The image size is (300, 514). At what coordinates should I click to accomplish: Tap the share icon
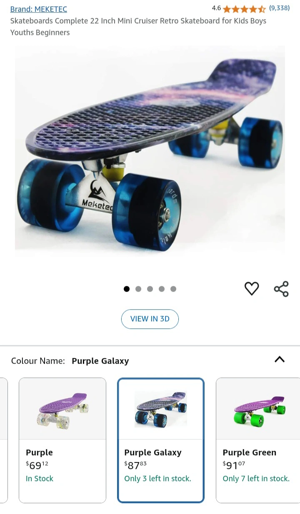281,289
